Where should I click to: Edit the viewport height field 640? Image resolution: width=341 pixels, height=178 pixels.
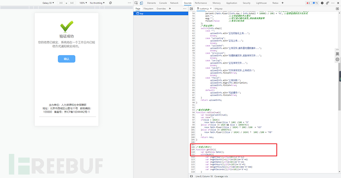pyautogui.click(x=72, y=3)
